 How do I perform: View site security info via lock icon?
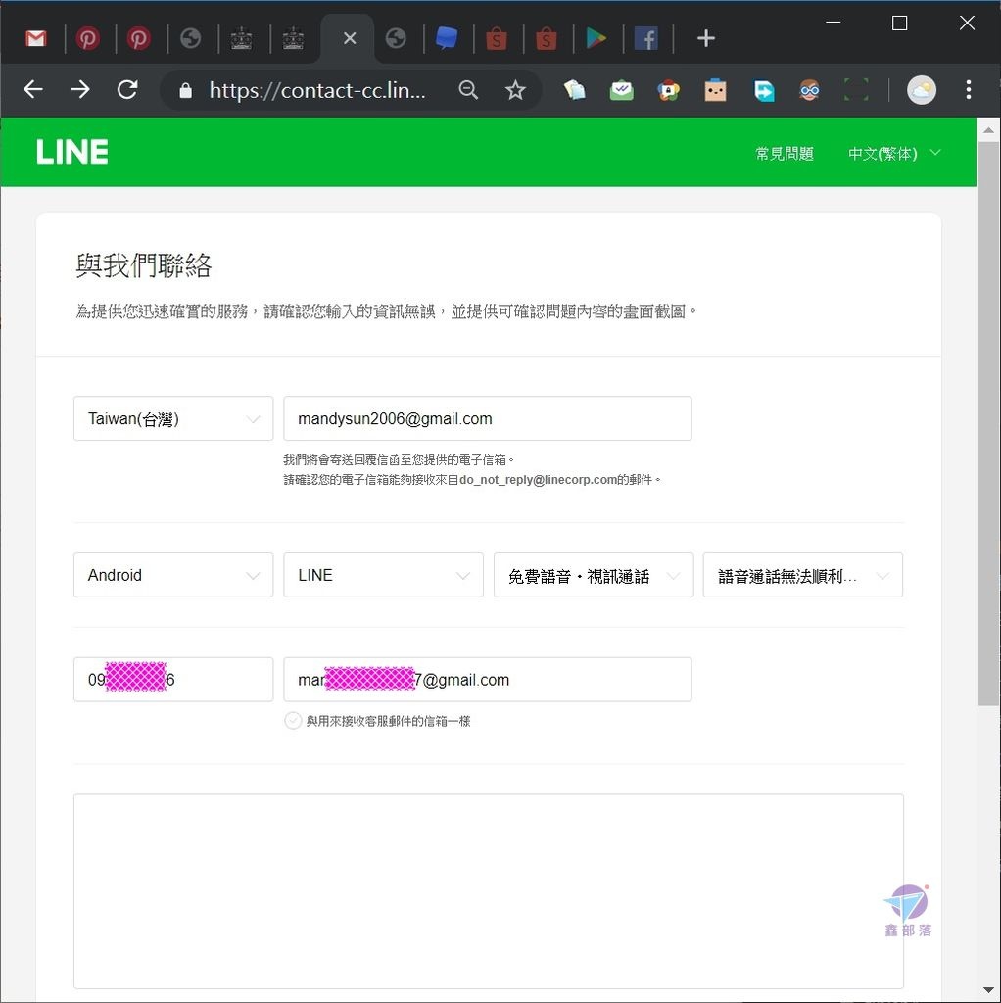pyautogui.click(x=185, y=90)
